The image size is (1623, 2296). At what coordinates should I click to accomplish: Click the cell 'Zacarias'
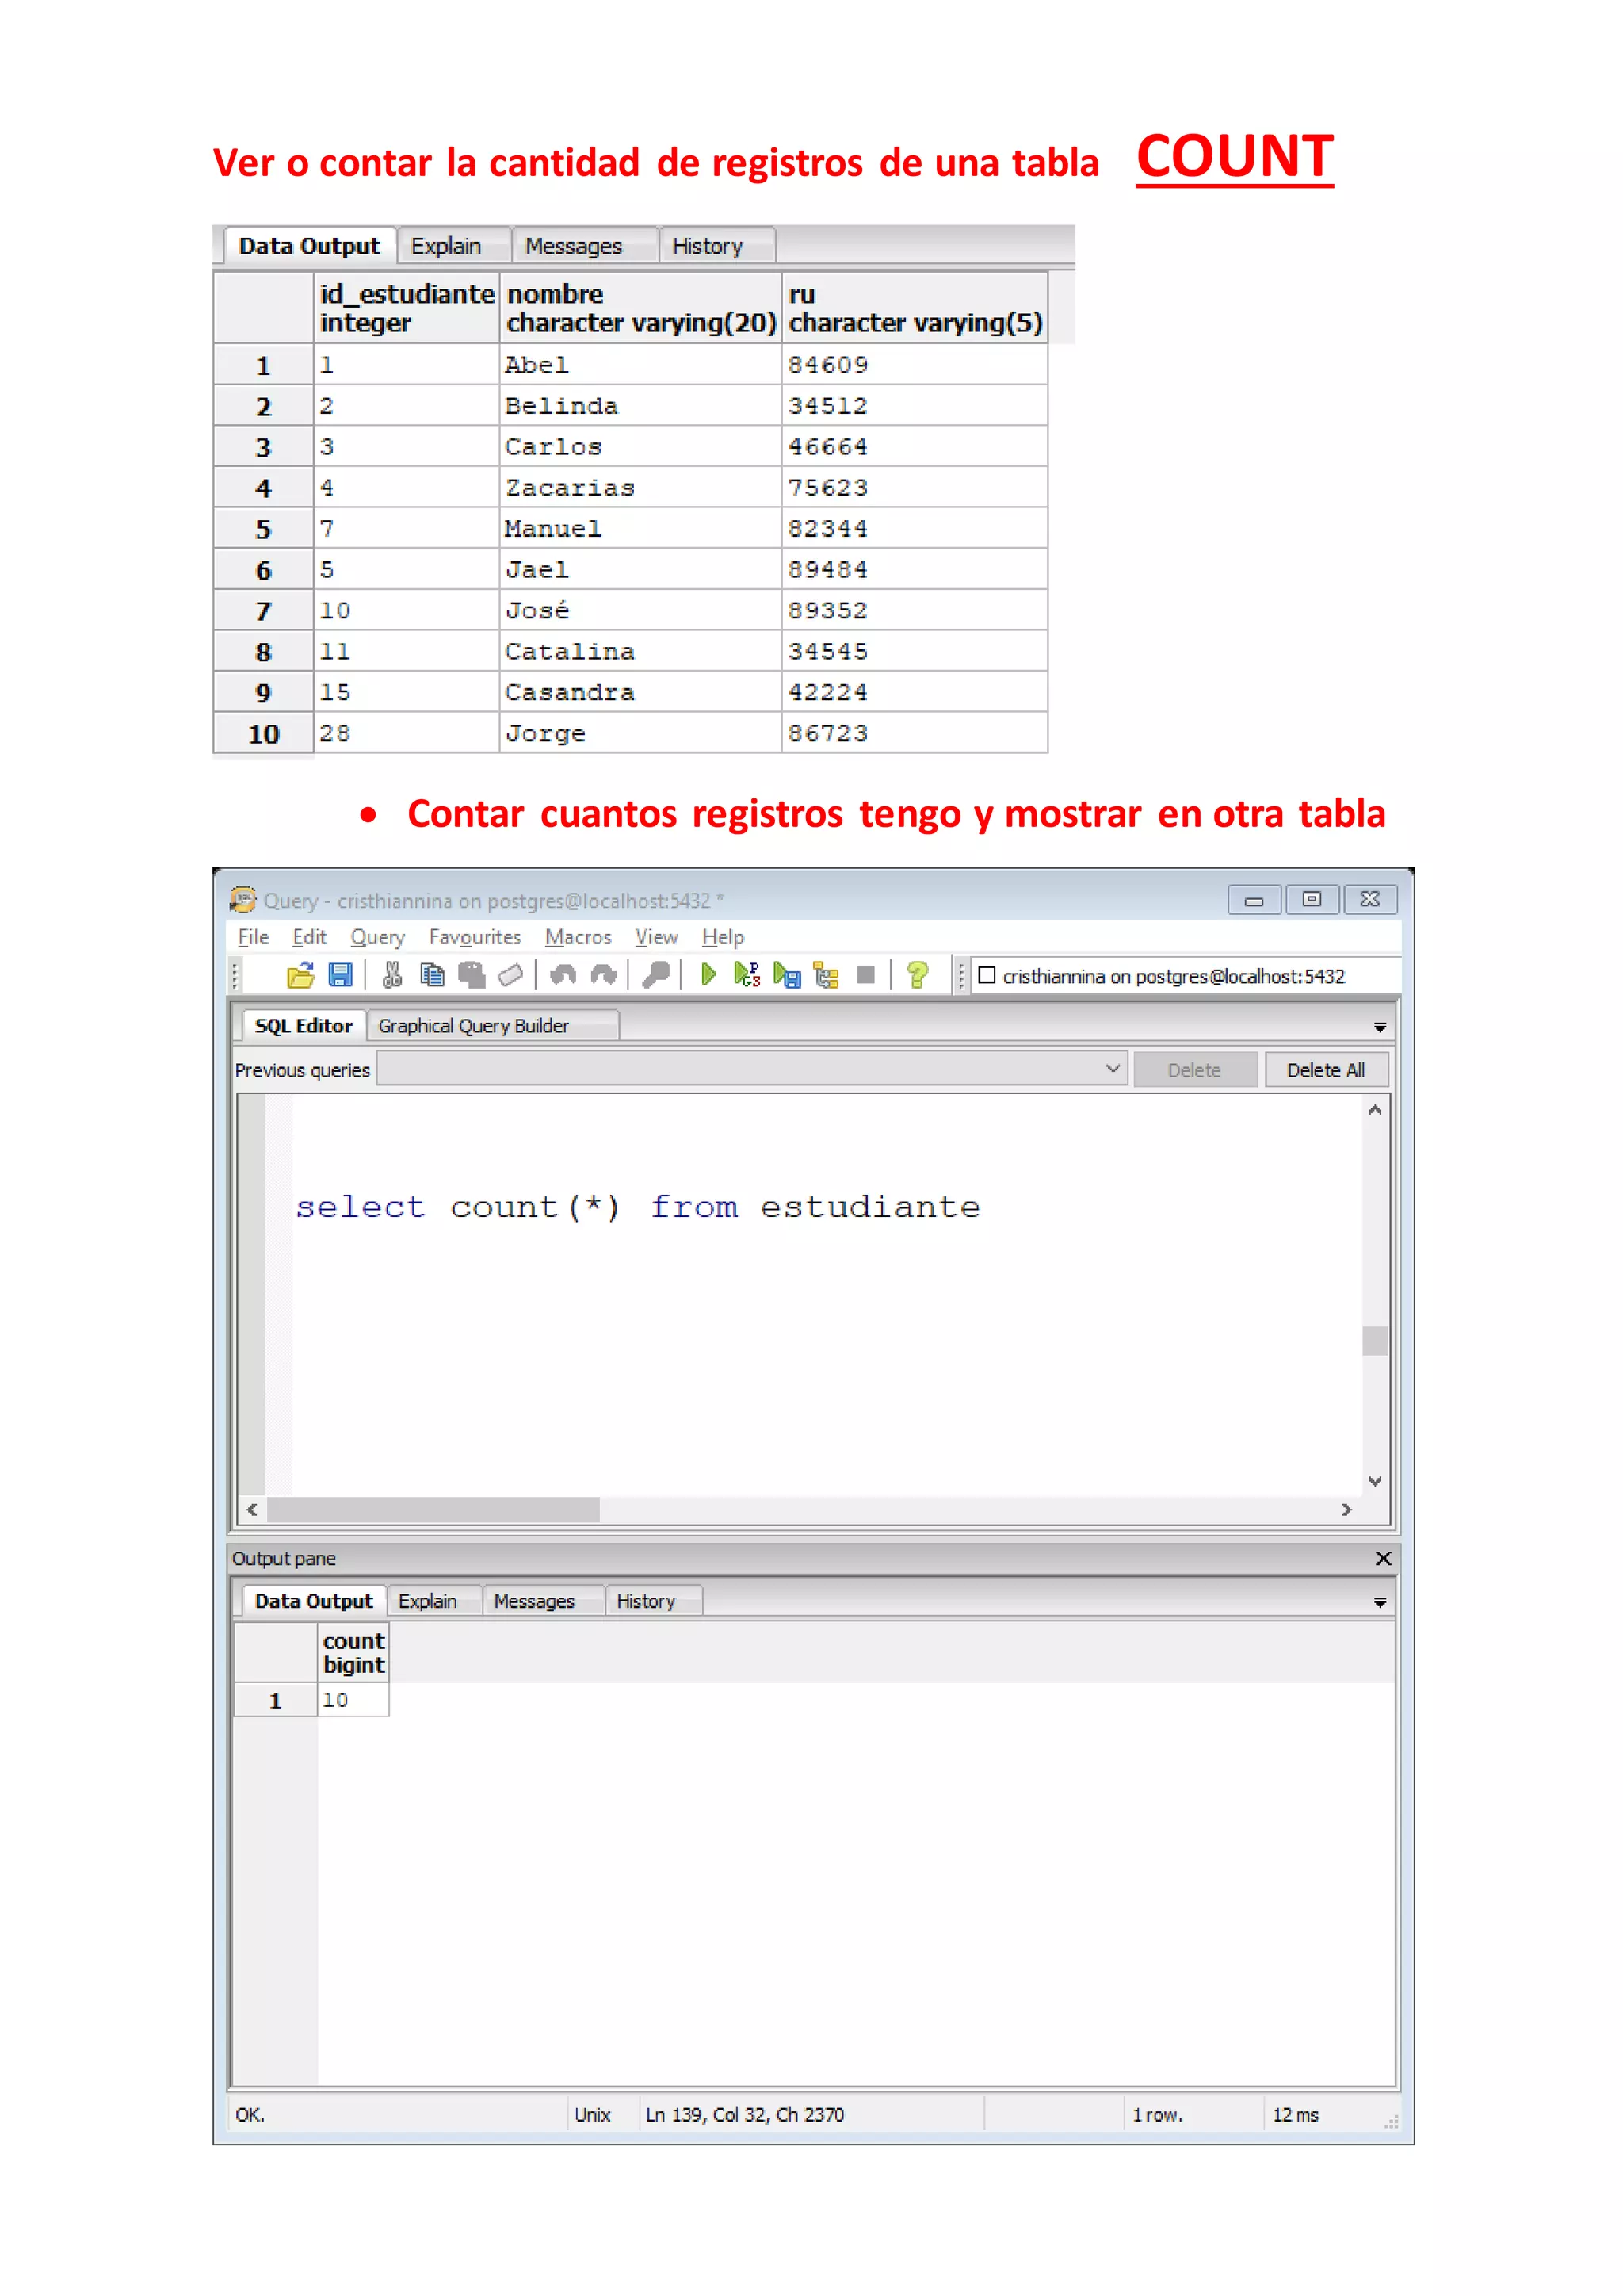pyautogui.click(x=640, y=487)
